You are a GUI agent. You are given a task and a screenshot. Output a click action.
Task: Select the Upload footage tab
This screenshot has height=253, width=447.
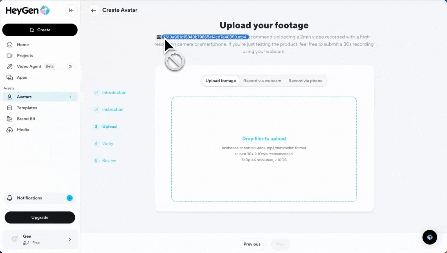[221, 81]
